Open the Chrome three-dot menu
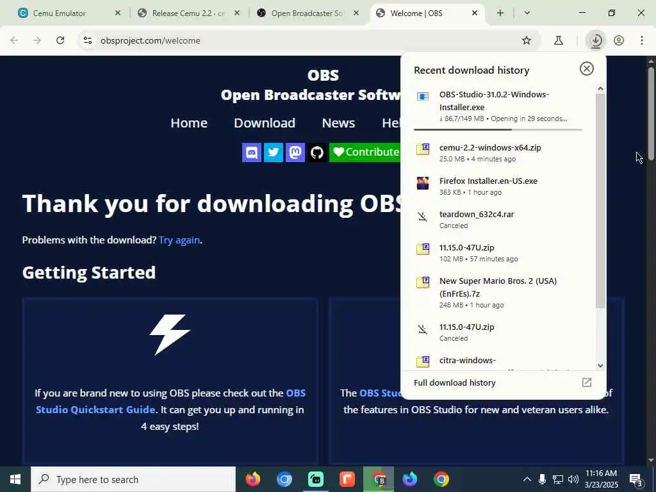The width and height of the screenshot is (656, 492). pyautogui.click(x=642, y=40)
